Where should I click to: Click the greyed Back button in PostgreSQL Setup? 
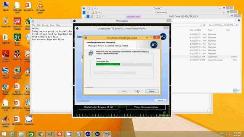[x=124, y=91]
